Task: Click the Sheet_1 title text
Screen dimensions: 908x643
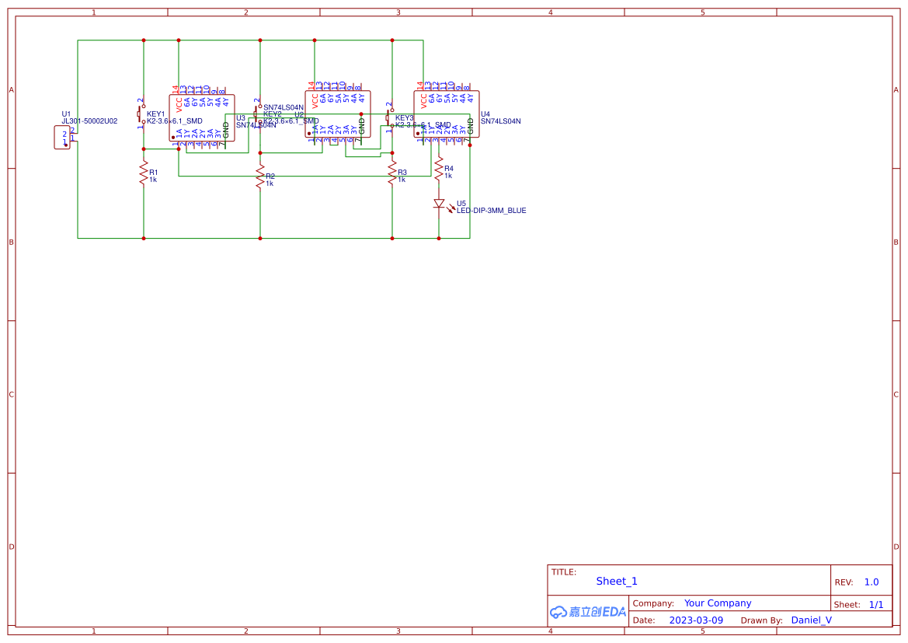Action: [x=617, y=581]
